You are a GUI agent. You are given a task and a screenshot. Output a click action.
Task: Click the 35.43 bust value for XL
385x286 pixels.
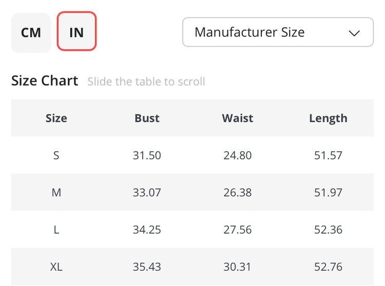click(147, 267)
